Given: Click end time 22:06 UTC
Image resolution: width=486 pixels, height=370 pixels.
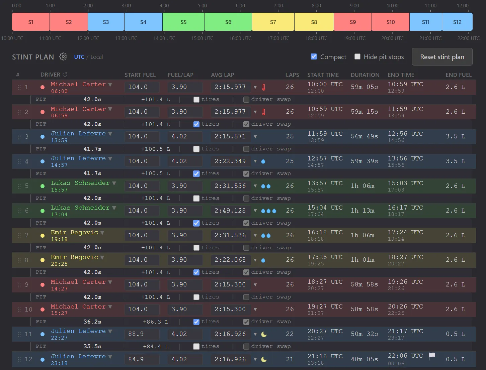Looking at the screenshot, I should tap(405, 356).
